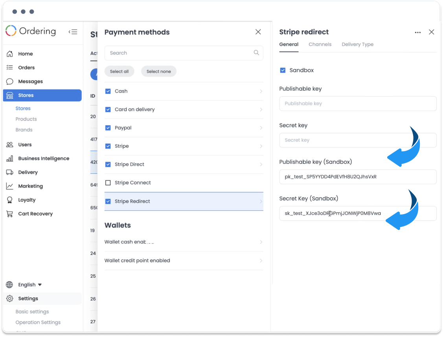Click the Messages speech bubble icon
Image resolution: width=443 pixels, height=337 pixels.
9,81
